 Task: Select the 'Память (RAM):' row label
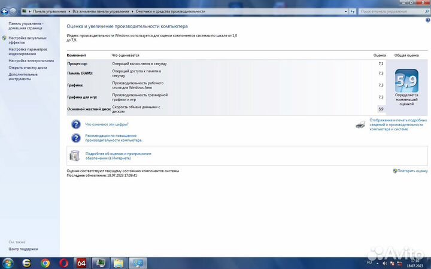tap(80, 74)
